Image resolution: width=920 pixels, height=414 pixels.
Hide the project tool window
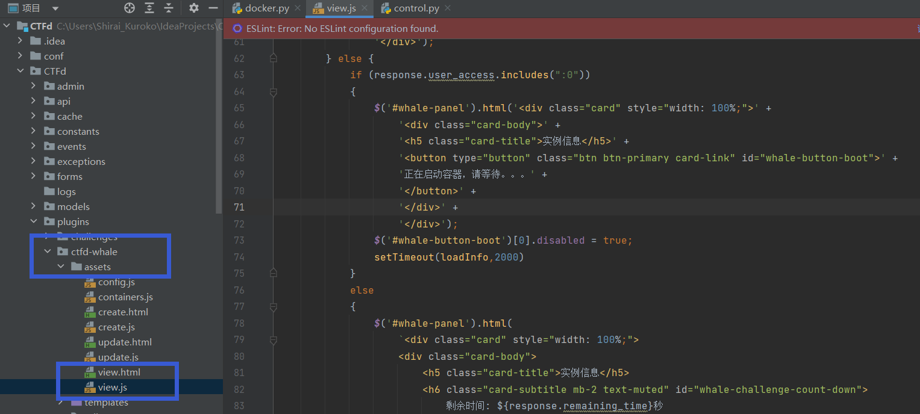pos(213,8)
